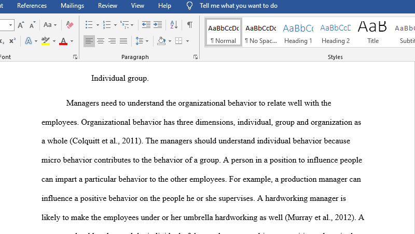Open the Change Case Aa menu
The width and height of the screenshot is (415, 234).
point(50,25)
